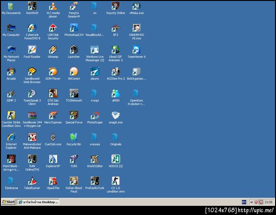Viewport: 276px width, 215px height.
Task: Launch Foxit Reader shortcut
Action: click(x=32, y=52)
